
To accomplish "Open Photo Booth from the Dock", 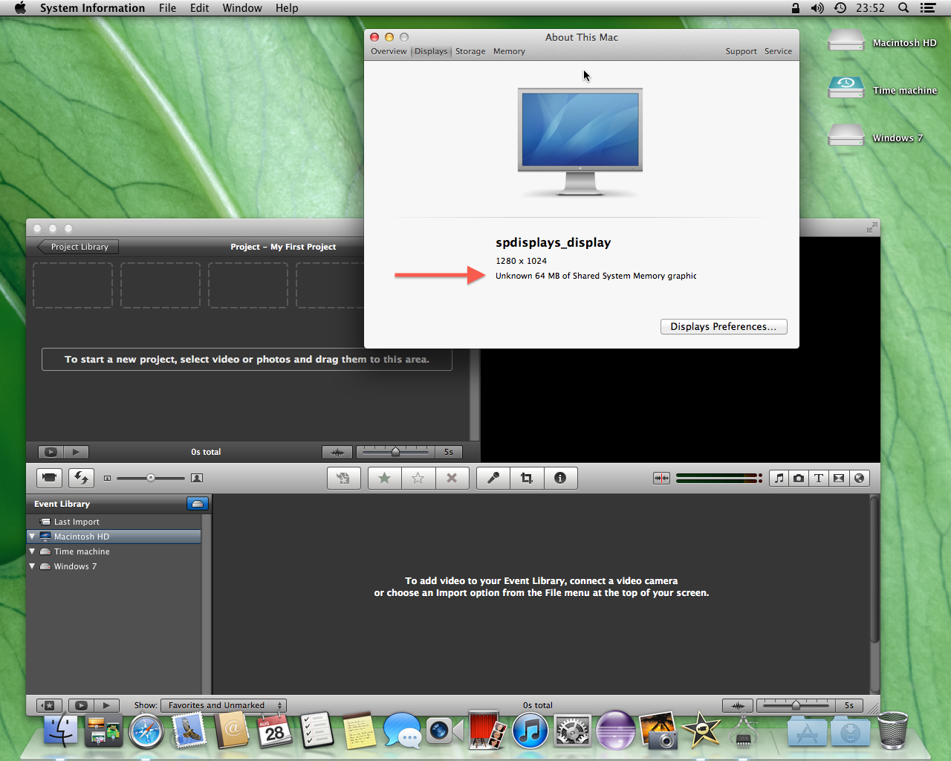I will click(x=487, y=731).
